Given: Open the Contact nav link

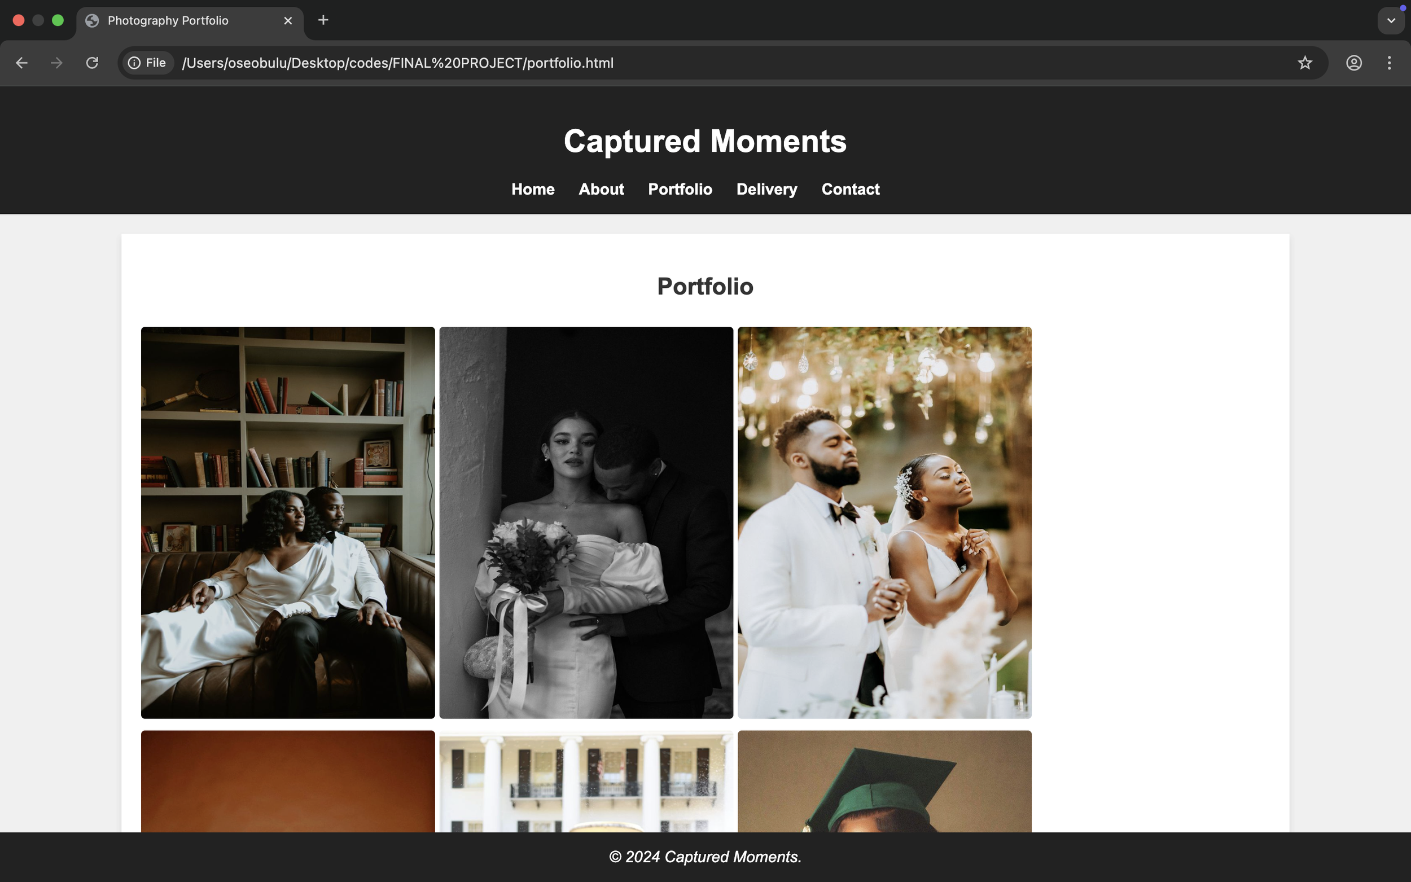Looking at the screenshot, I should point(850,190).
